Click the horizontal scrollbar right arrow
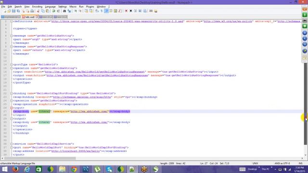Viewport: 308px width, 173px height. tap(302, 158)
